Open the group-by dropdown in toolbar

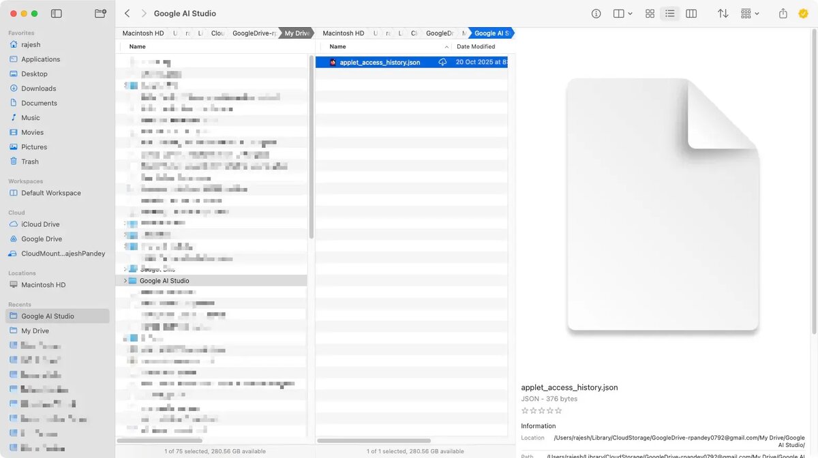(750, 14)
